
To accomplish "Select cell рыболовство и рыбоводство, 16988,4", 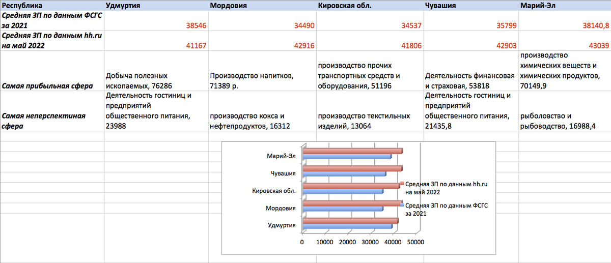I will pos(564,111).
